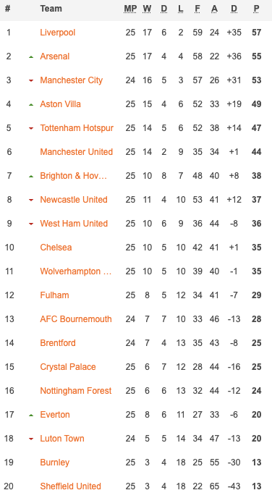Screen dimensions: 272x498
Task: Click the red down arrow next to West Ham United
Action: (x=31, y=224)
